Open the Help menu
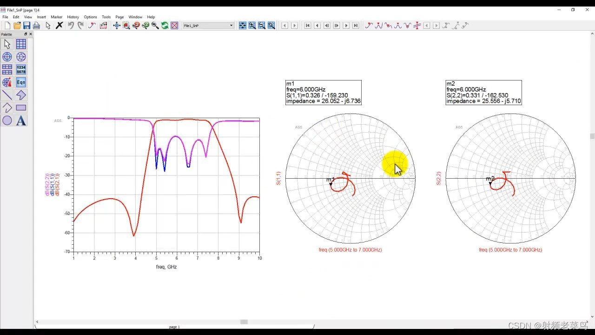Viewport: 595px width, 335px height. click(151, 17)
